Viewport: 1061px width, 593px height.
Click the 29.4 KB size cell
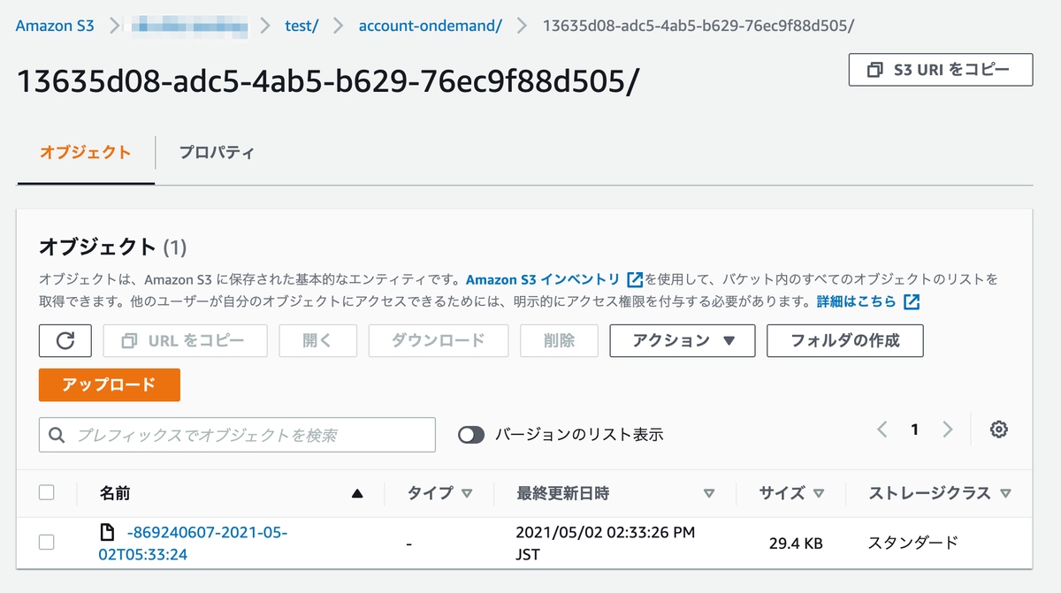pos(796,544)
